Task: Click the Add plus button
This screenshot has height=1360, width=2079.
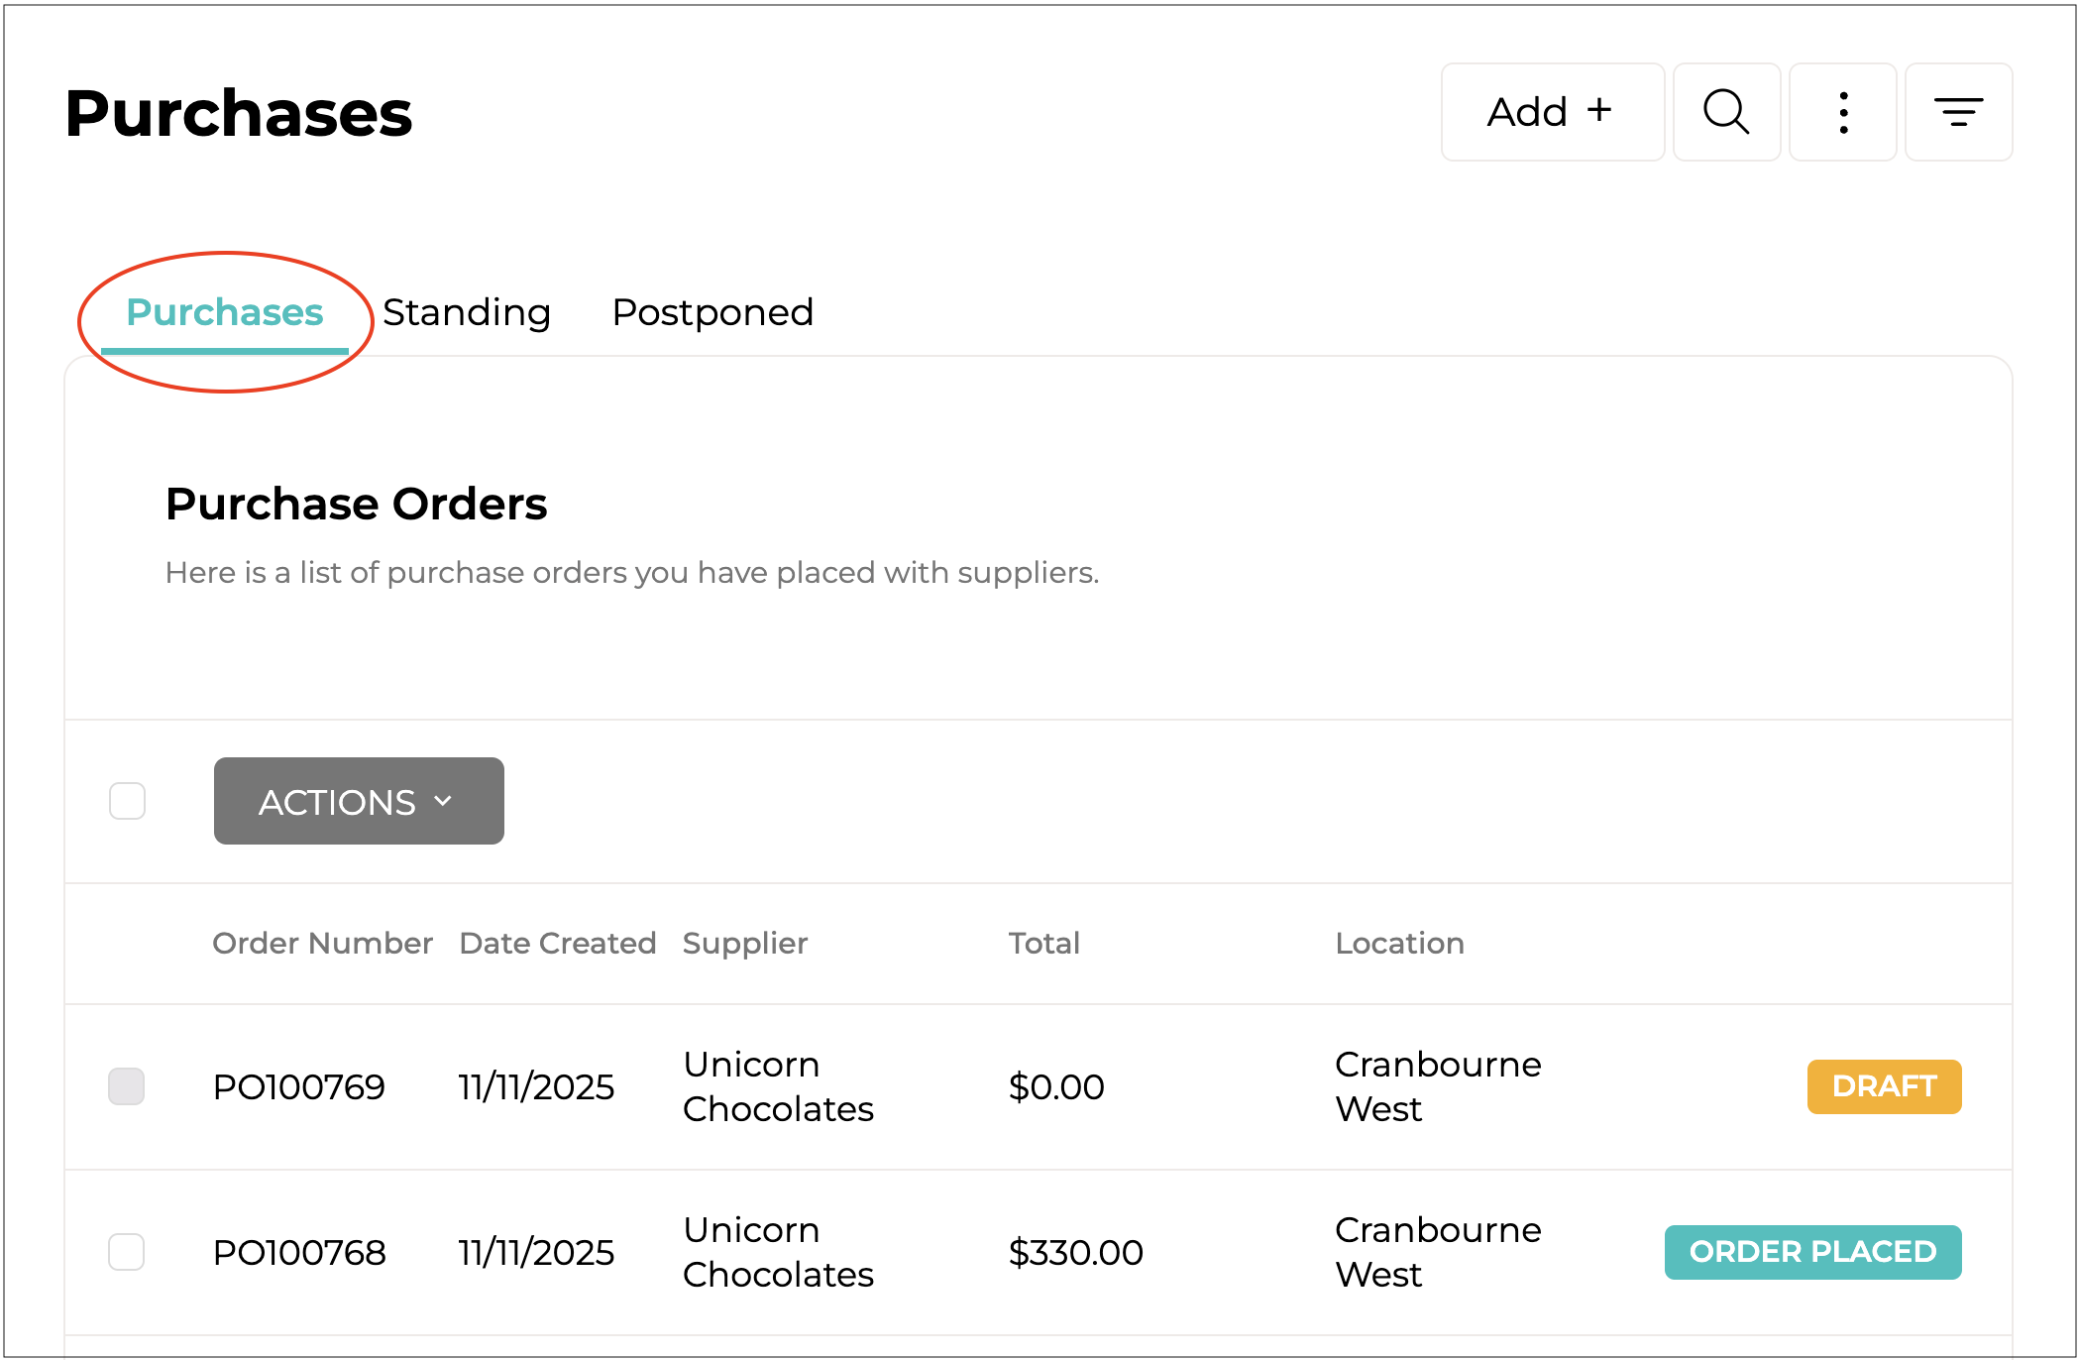Action: point(1552,112)
